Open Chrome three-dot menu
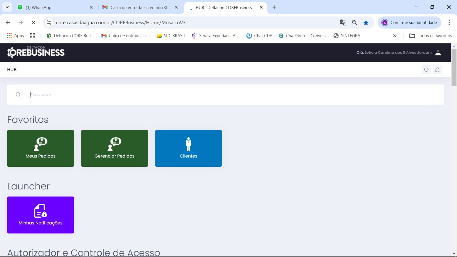Viewport: 457px width, 257px height. pyautogui.click(x=449, y=23)
